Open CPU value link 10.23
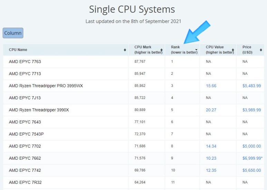Screen dimensions: 267x190 [211, 158]
